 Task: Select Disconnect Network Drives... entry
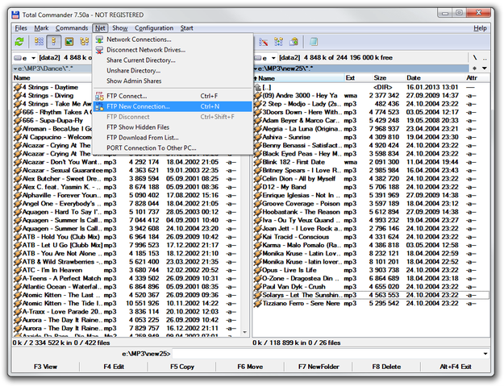pos(173,50)
